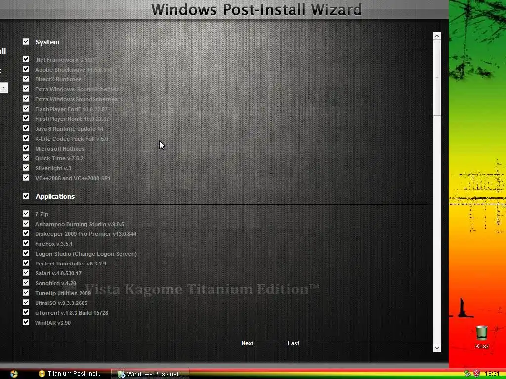506x379 pixels.
Task: Toggle the Applications category checkbox
Action: [x=26, y=196]
